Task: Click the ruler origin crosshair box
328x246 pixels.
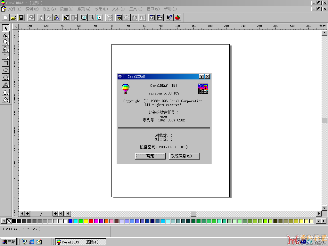Action: (x=16, y=27)
